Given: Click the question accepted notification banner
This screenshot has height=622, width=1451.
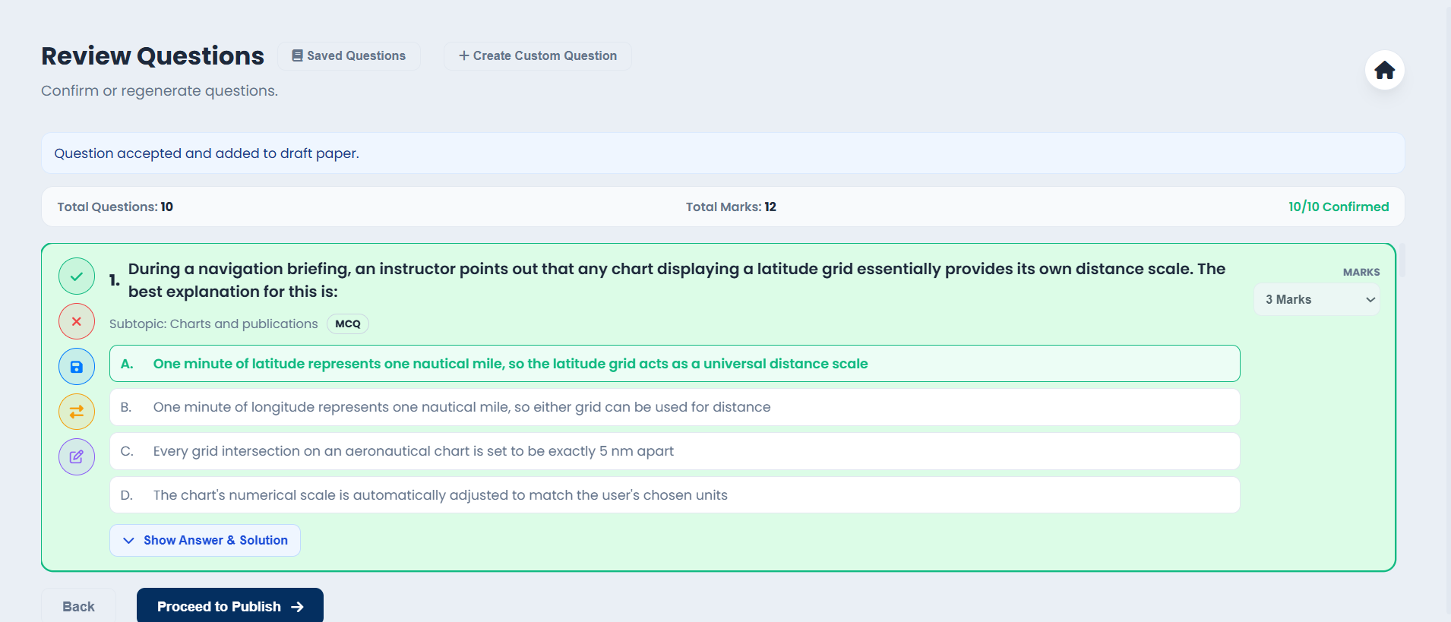Looking at the screenshot, I should pos(722,153).
